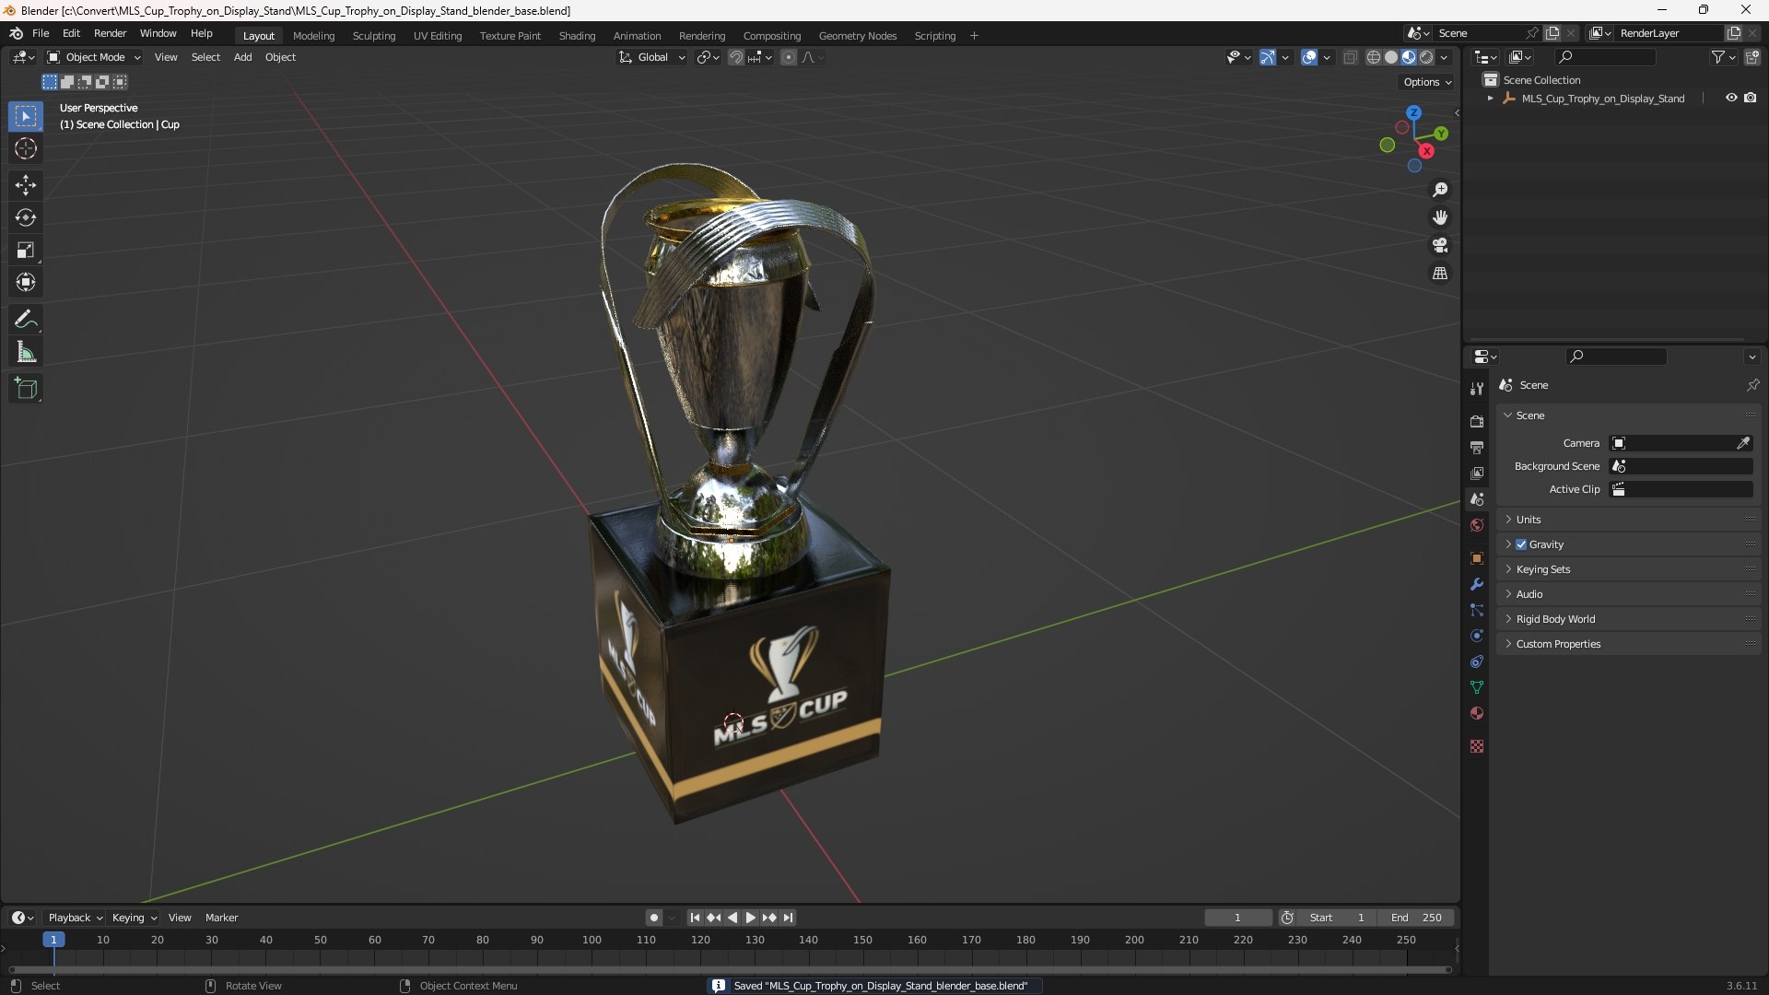Jump to the timeline end frame
The width and height of the screenshot is (1769, 995).
[x=789, y=918]
